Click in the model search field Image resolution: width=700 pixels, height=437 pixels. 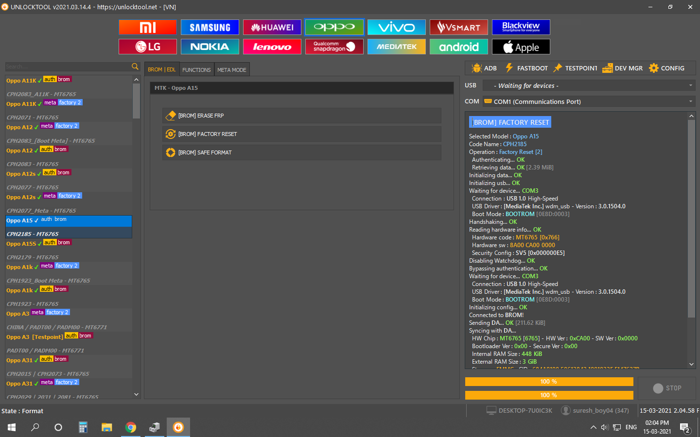point(68,67)
